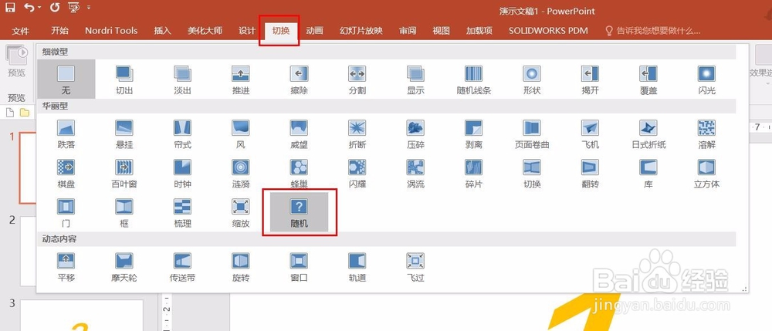Screen dimensions: 772x331
Task: Choose the 擦除 wipe transition
Action: (x=299, y=79)
